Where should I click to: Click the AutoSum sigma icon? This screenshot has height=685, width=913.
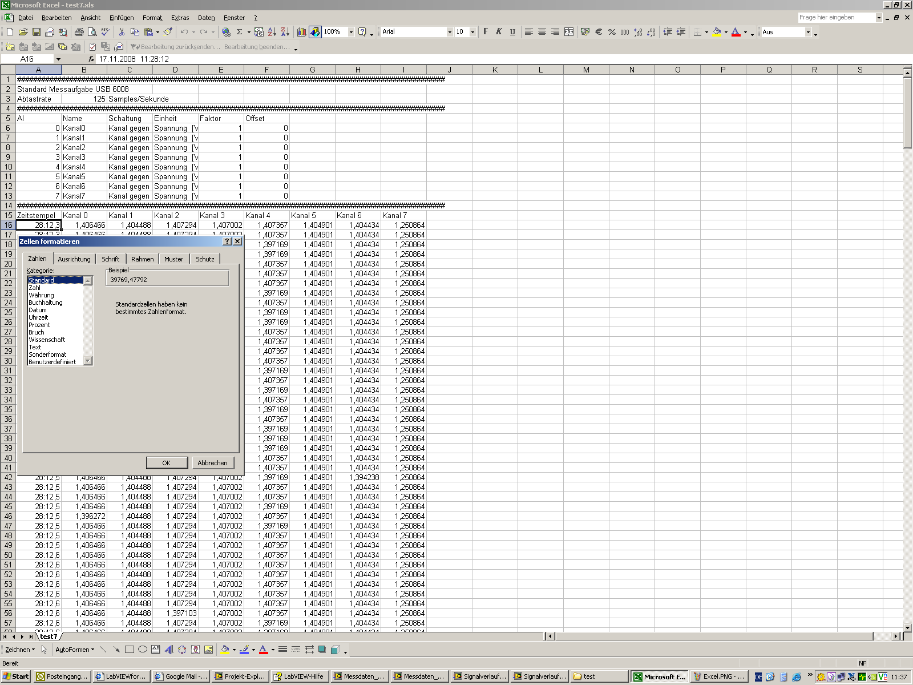(x=240, y=32)
